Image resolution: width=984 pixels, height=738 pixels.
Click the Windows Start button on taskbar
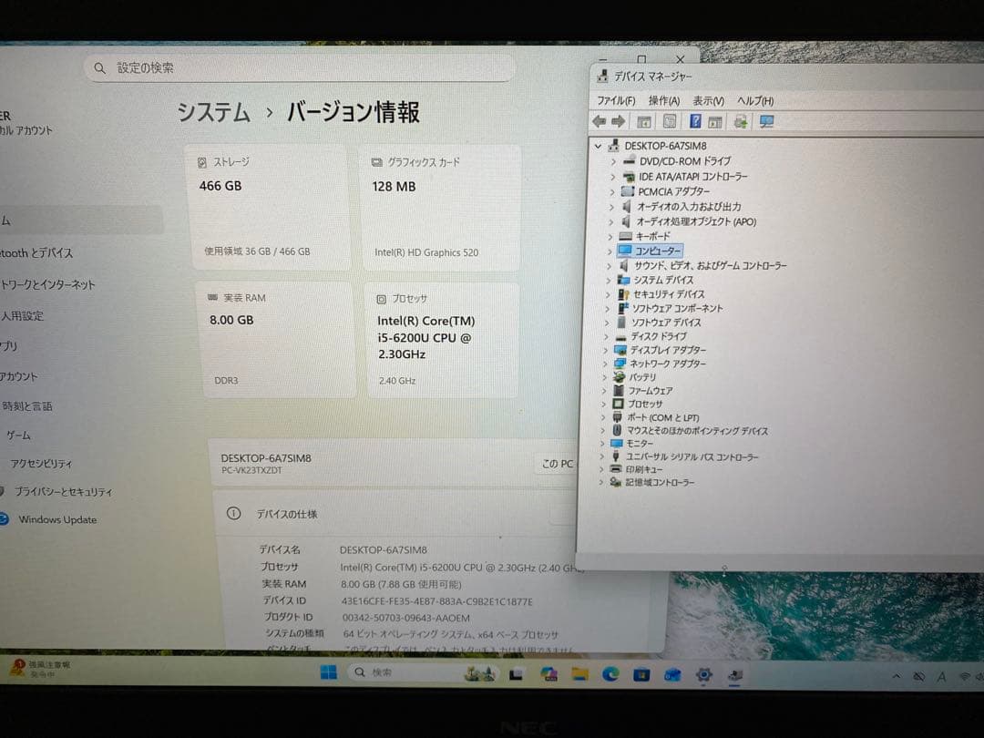328,672
